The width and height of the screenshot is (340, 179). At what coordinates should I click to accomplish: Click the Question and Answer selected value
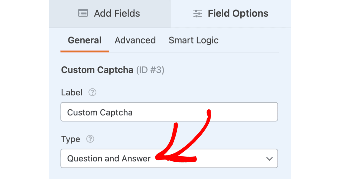[x=109, y=159]
